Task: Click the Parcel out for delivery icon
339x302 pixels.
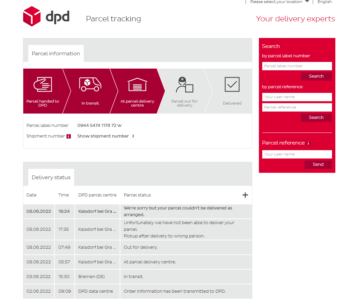Action: [184, 85]
